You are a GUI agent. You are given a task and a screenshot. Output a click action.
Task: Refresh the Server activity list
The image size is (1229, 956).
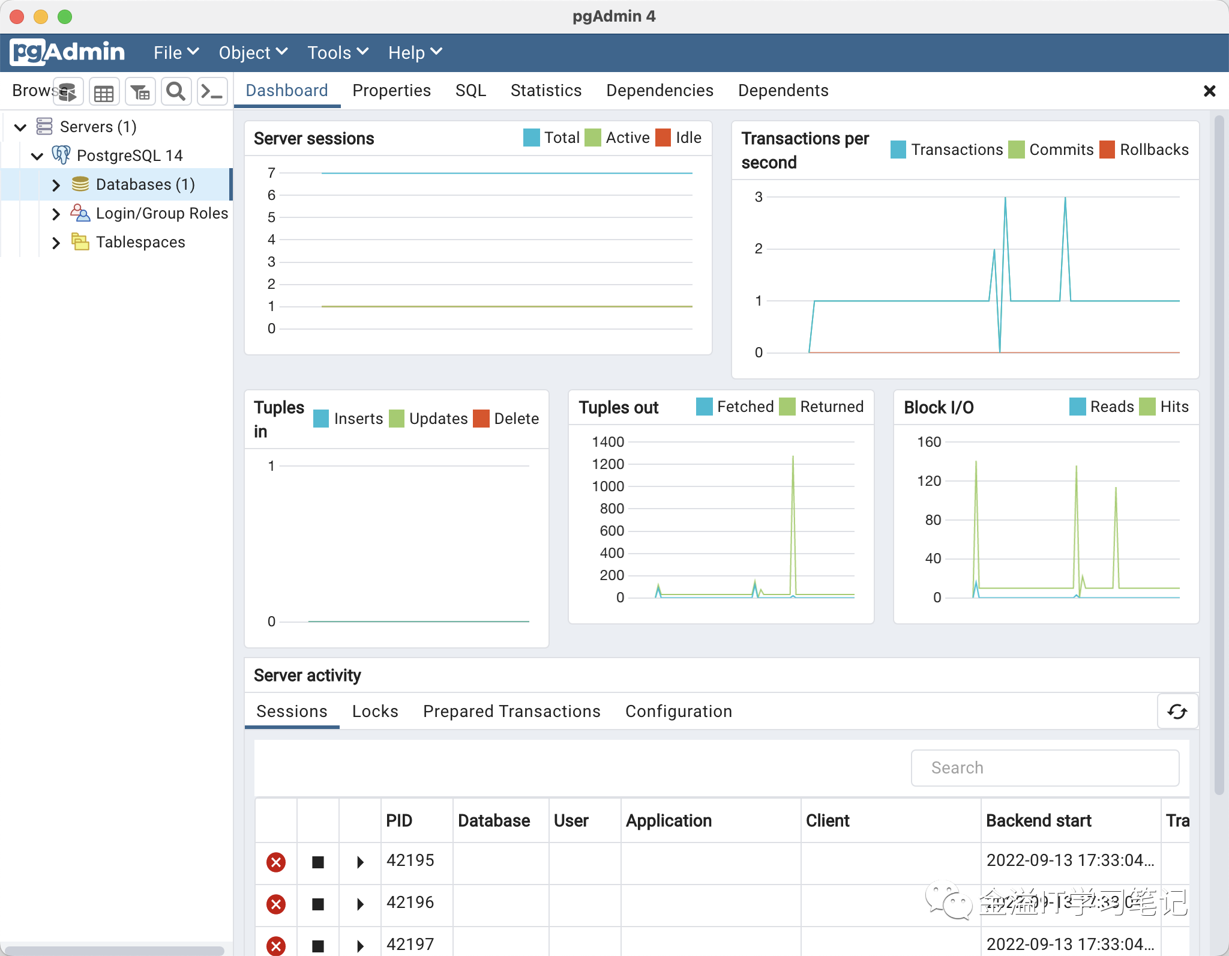(1177, 711)
